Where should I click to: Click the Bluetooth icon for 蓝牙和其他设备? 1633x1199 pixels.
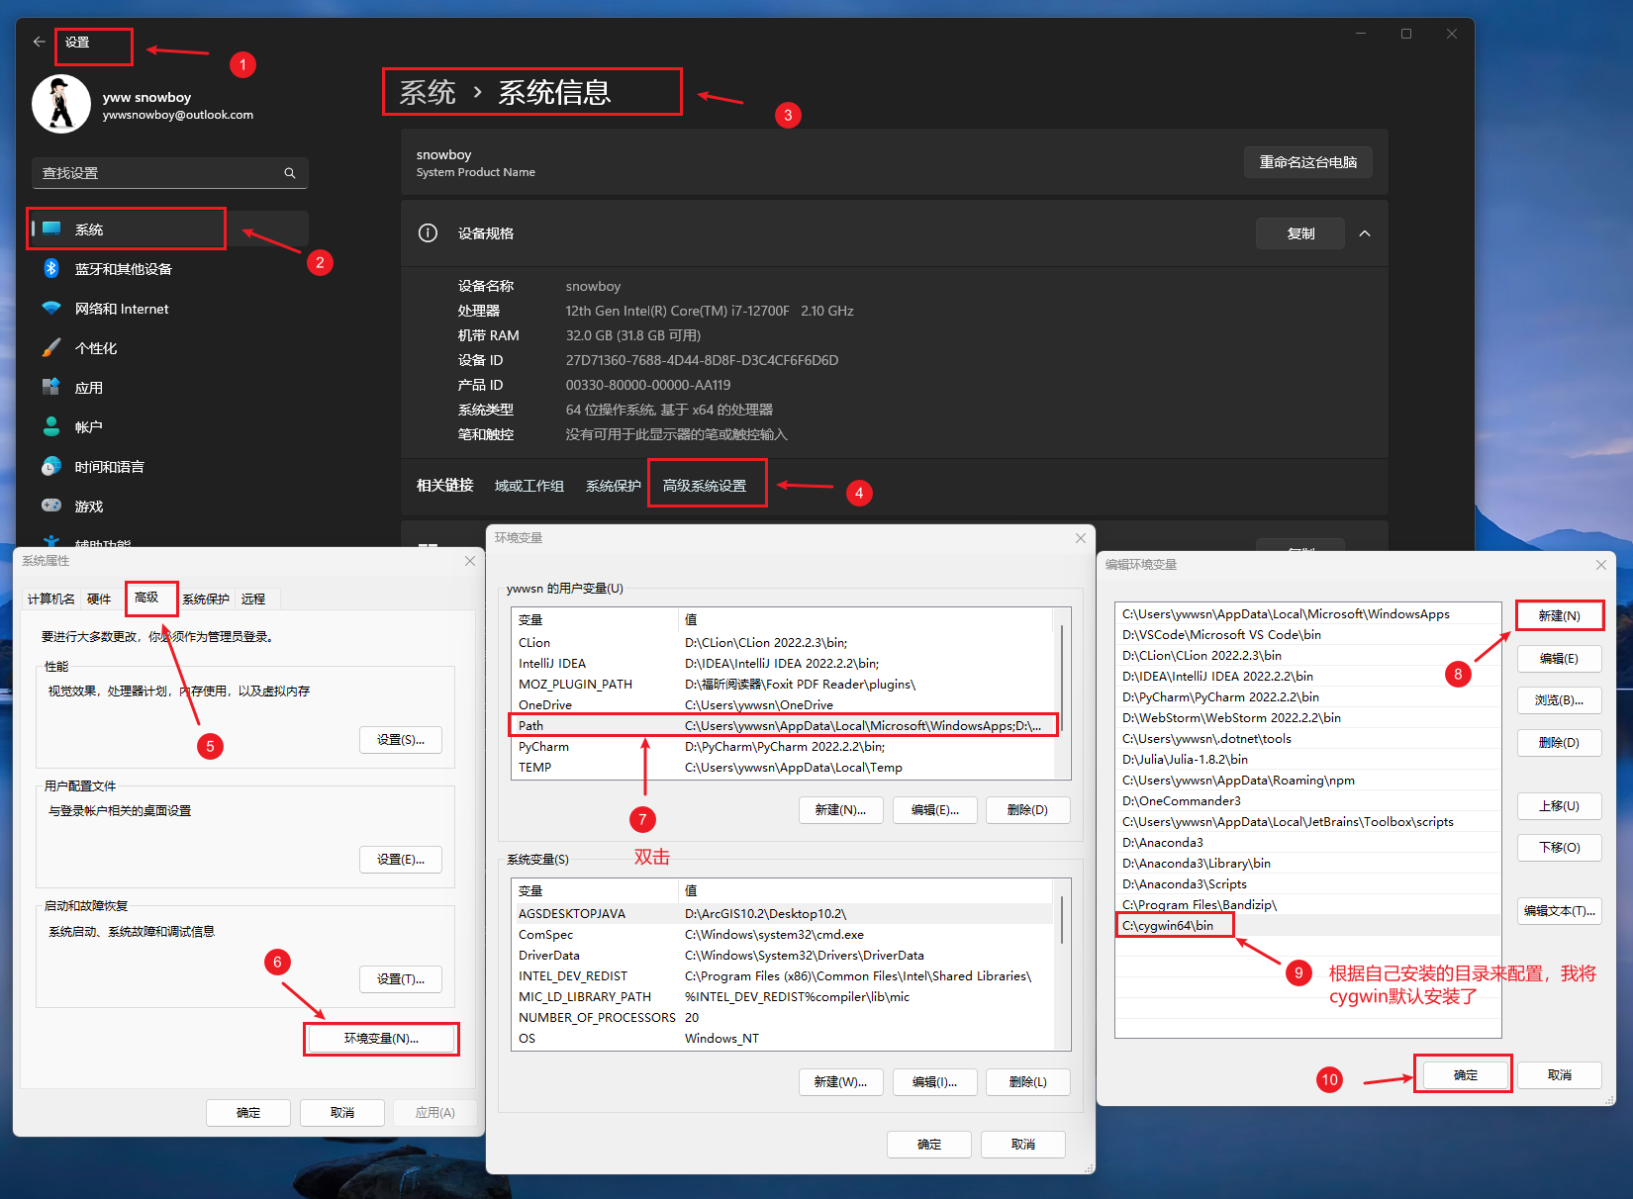(x=51, y=268)
